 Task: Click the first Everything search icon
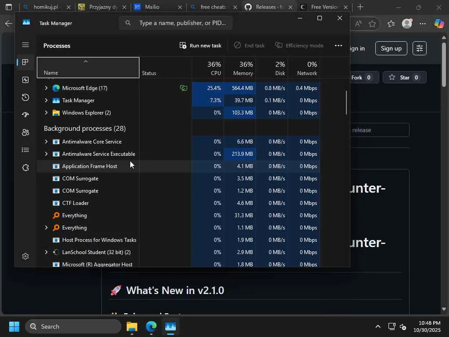[x=56, y=215]
